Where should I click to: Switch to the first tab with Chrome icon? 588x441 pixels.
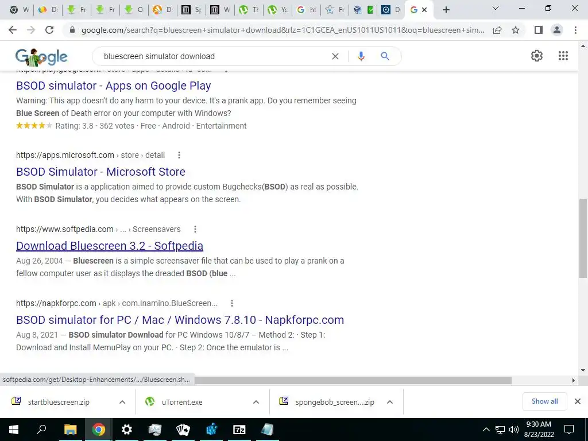(x=19, y=10)
